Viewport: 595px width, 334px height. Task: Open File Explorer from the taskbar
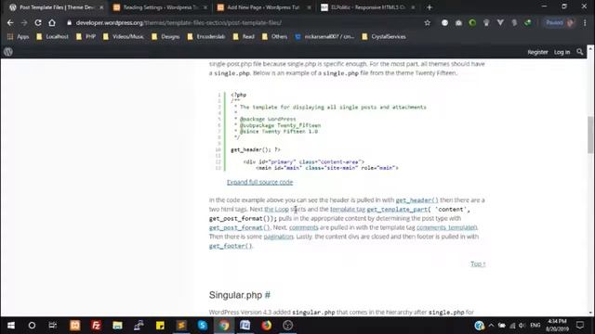pos(118,326)
